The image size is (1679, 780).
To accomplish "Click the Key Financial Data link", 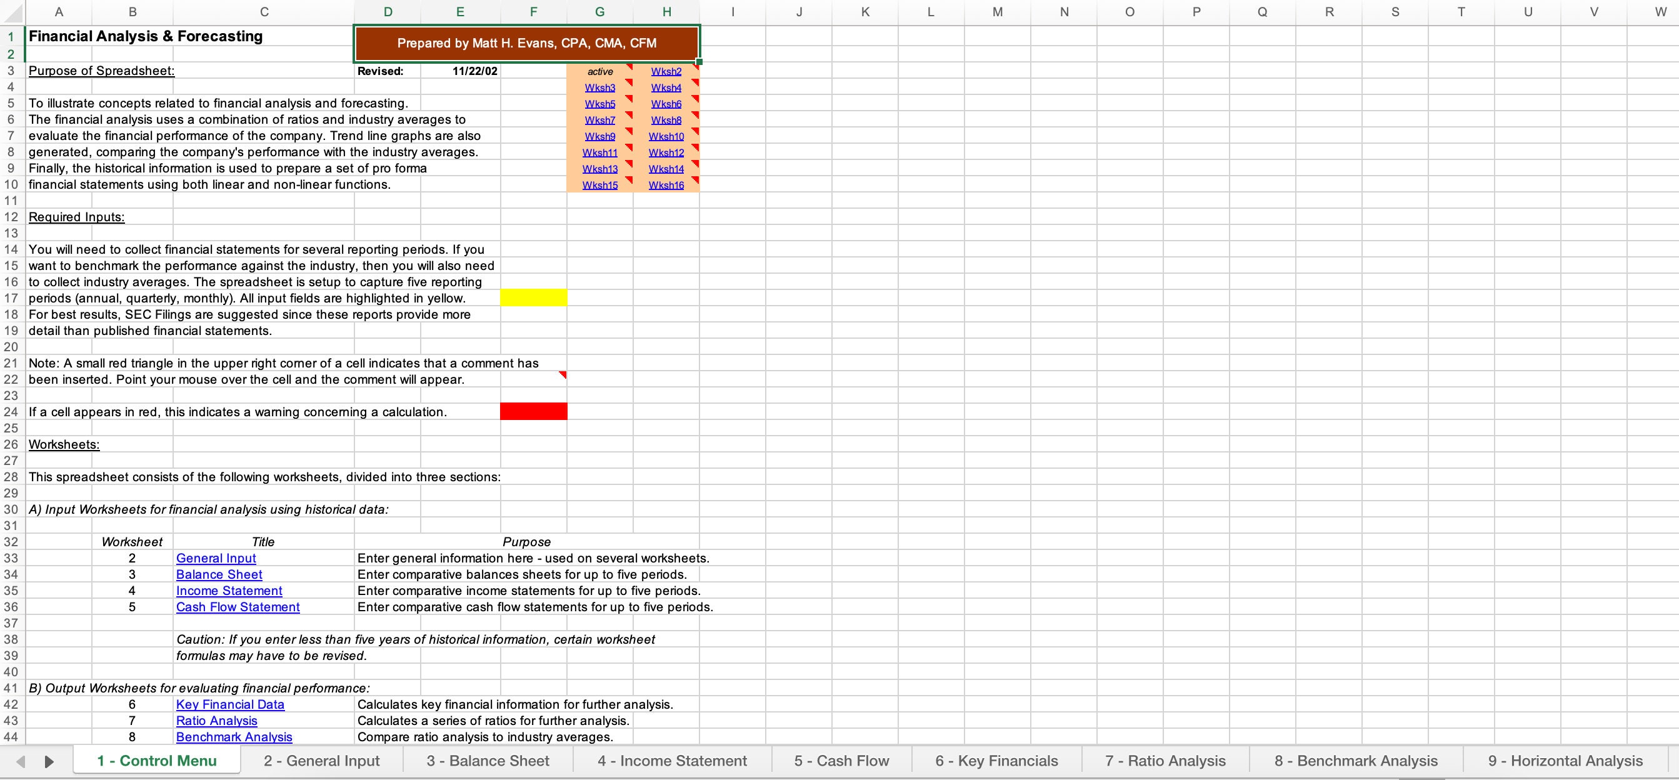I will point(230,704).
